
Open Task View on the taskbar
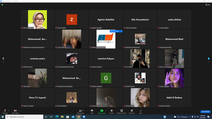[x=51, y=117]
